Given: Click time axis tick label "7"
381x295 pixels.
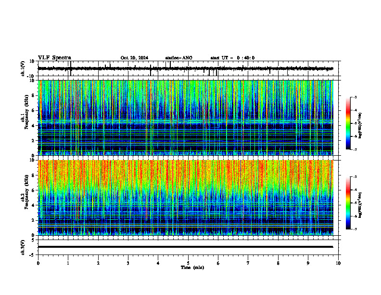Looking at the screenshot, I should tap(248, 263).
